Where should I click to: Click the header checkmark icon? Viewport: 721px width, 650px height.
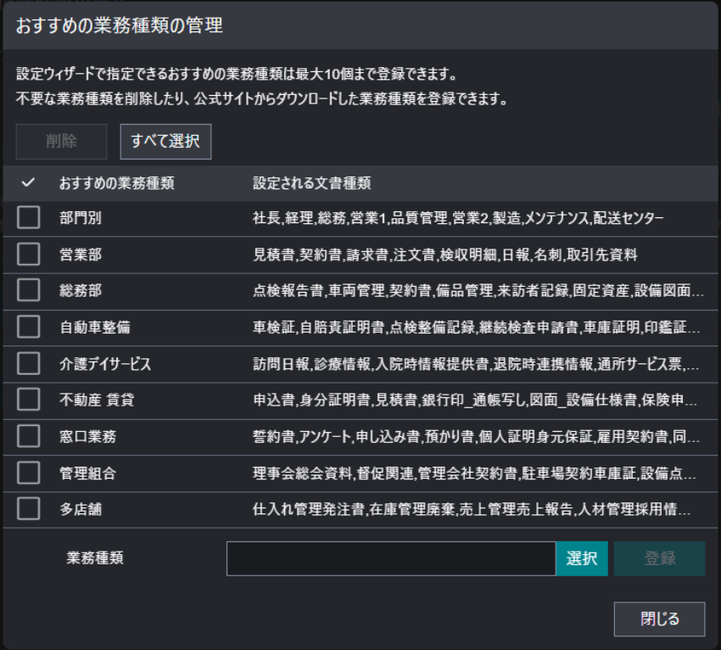(28, 182)
